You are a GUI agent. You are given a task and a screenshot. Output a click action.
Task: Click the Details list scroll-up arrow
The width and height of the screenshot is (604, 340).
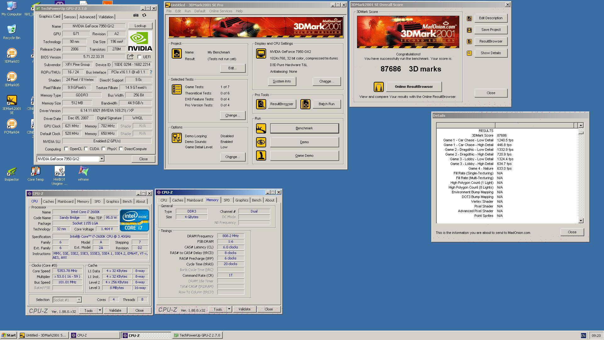coord(581,125)
